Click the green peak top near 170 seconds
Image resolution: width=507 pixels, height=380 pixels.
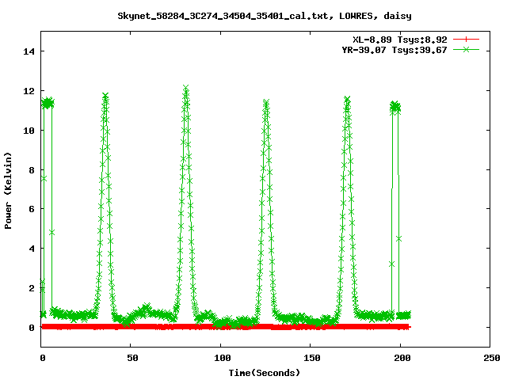[347, 100]
